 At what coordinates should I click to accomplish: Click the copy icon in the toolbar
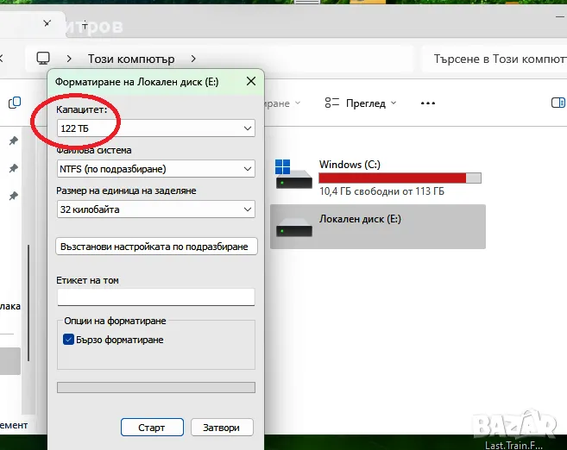(15, 103)
